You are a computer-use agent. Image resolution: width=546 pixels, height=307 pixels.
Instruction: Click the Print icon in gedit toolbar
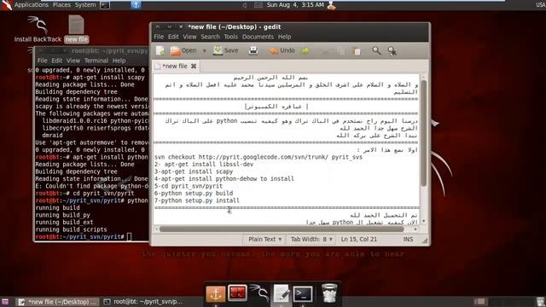(x=253, y=51)
